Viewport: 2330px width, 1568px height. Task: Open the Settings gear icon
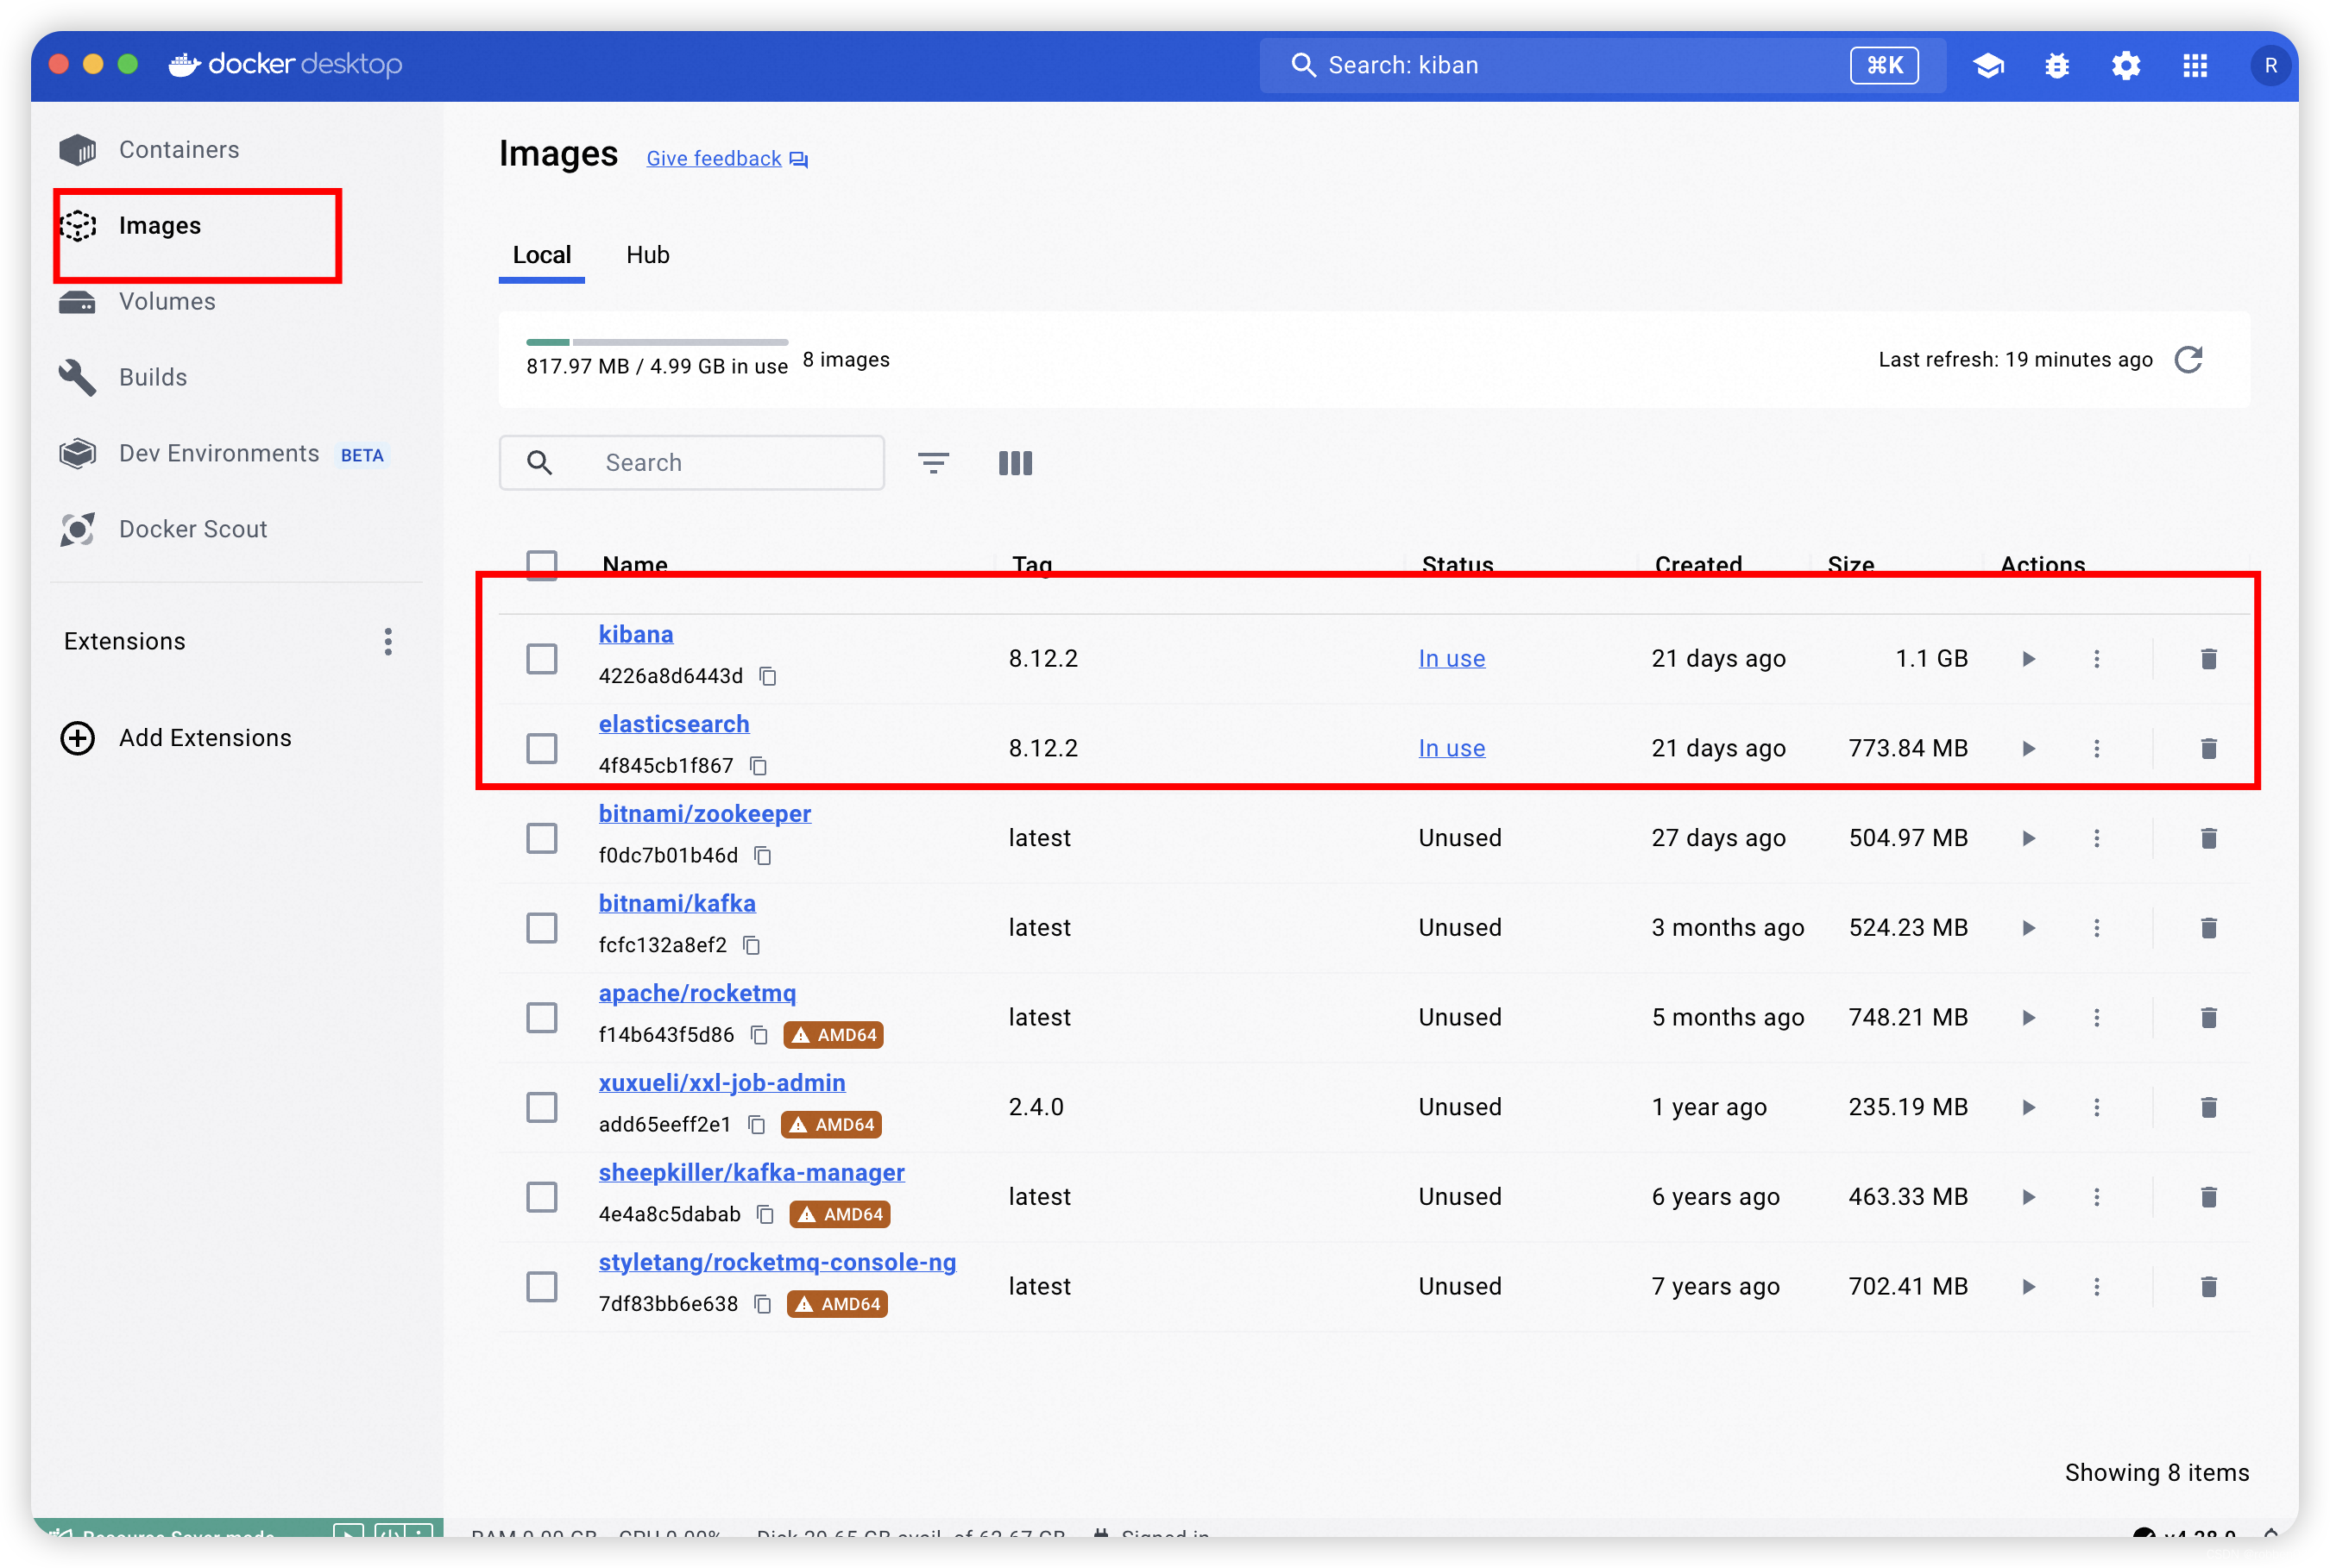pyautogui.click(x=2125, y=66)
